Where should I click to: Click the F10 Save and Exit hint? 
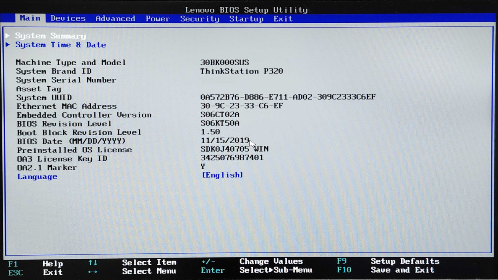(x=386, y=270)
